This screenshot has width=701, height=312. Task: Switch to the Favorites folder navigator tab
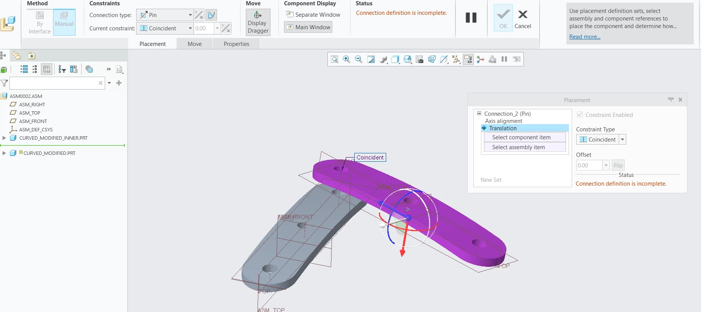[x=32, y=56]
